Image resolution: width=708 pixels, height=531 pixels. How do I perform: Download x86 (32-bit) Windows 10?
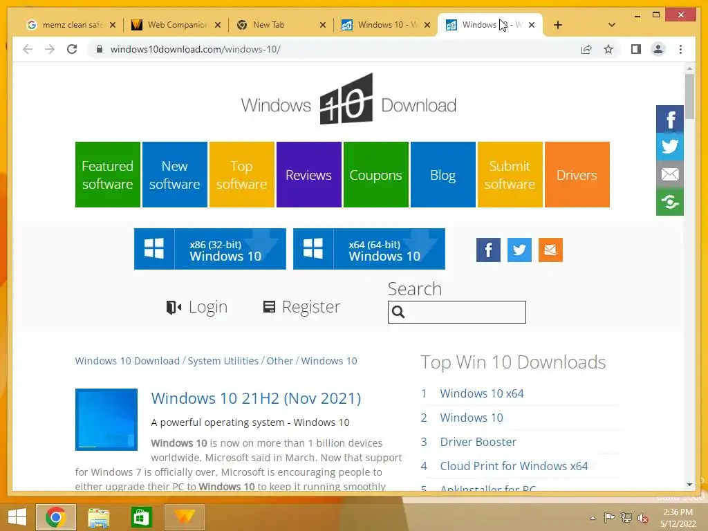point(210,249)
